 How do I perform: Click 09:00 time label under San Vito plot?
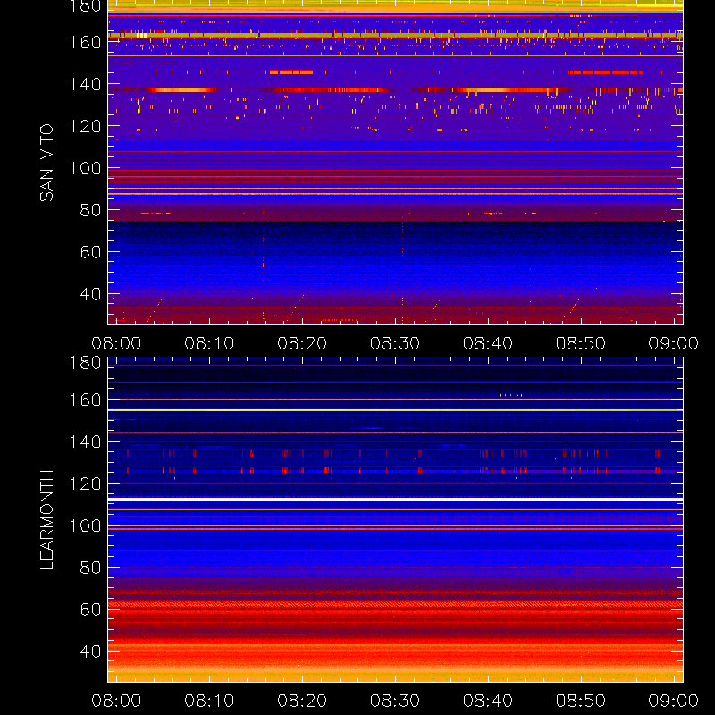click(x=674, y=343)
